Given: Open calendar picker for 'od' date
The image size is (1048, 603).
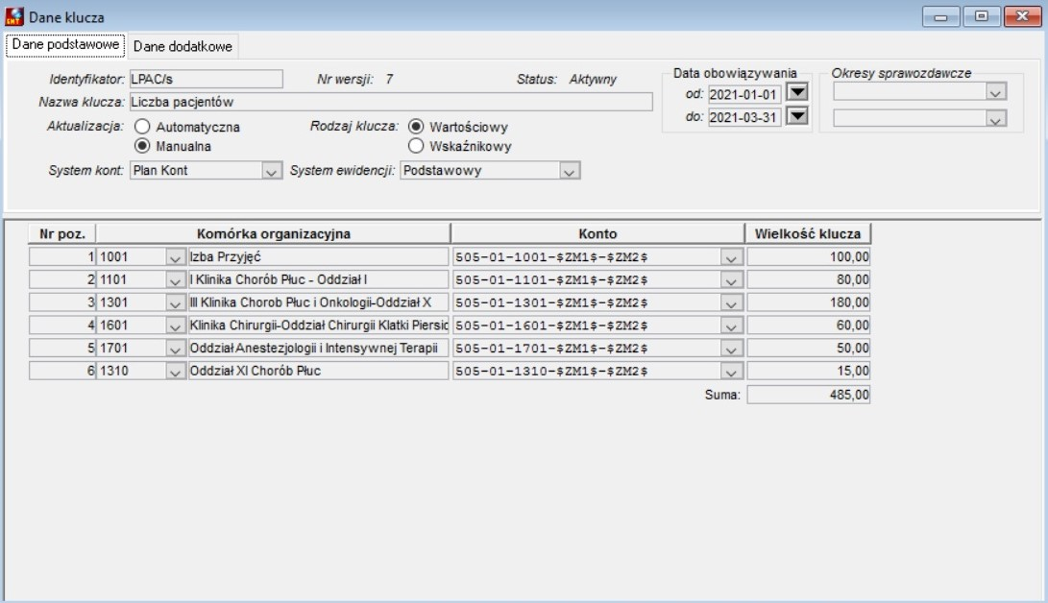Looking at the screenshot, I should [796, 92].
